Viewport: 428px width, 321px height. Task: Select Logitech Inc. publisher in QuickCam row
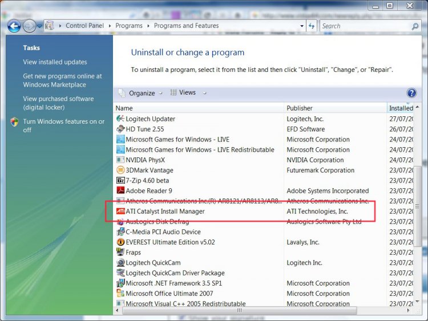coord(304,263)
